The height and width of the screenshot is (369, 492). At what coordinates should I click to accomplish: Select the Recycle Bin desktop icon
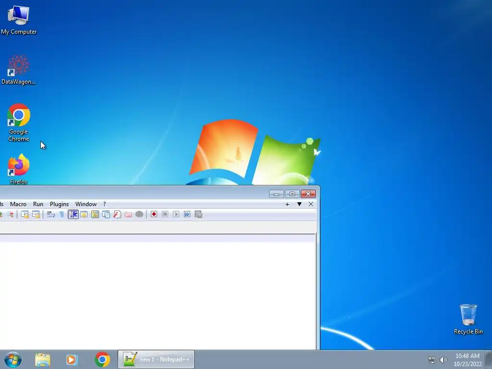click(x=468, y=319)
